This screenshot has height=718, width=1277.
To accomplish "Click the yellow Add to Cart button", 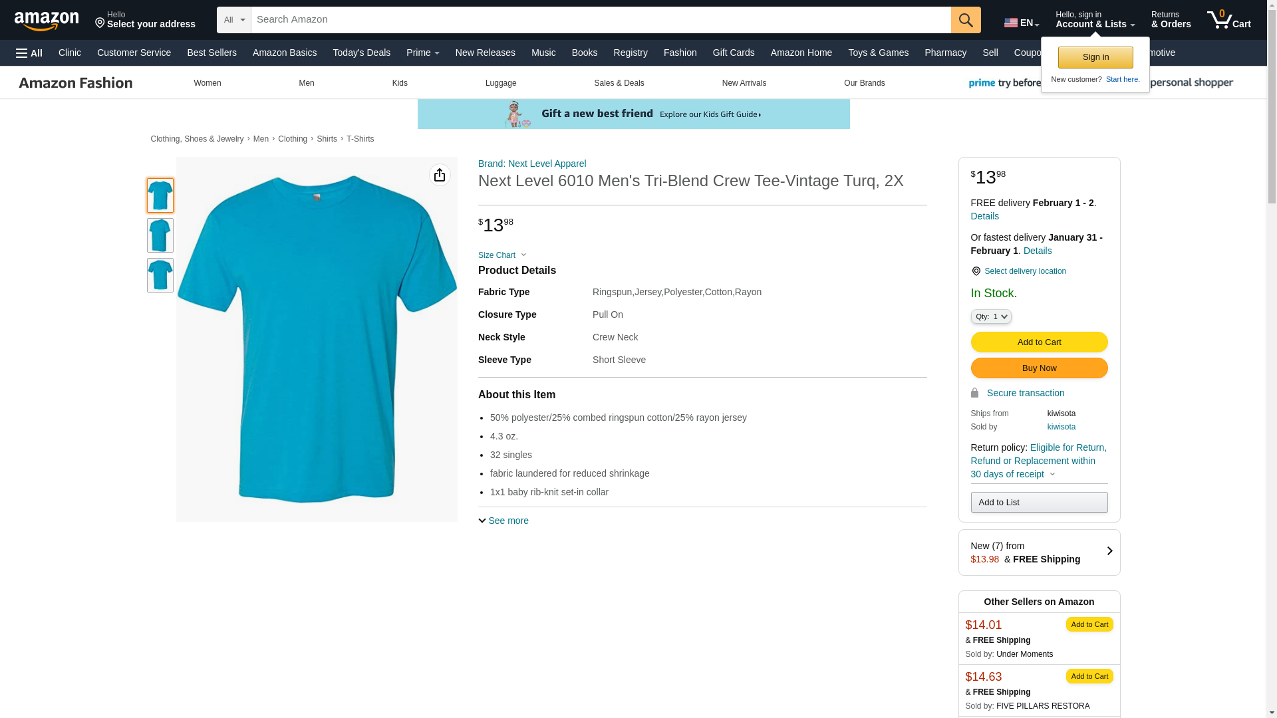I will [x=1038, y=342].
